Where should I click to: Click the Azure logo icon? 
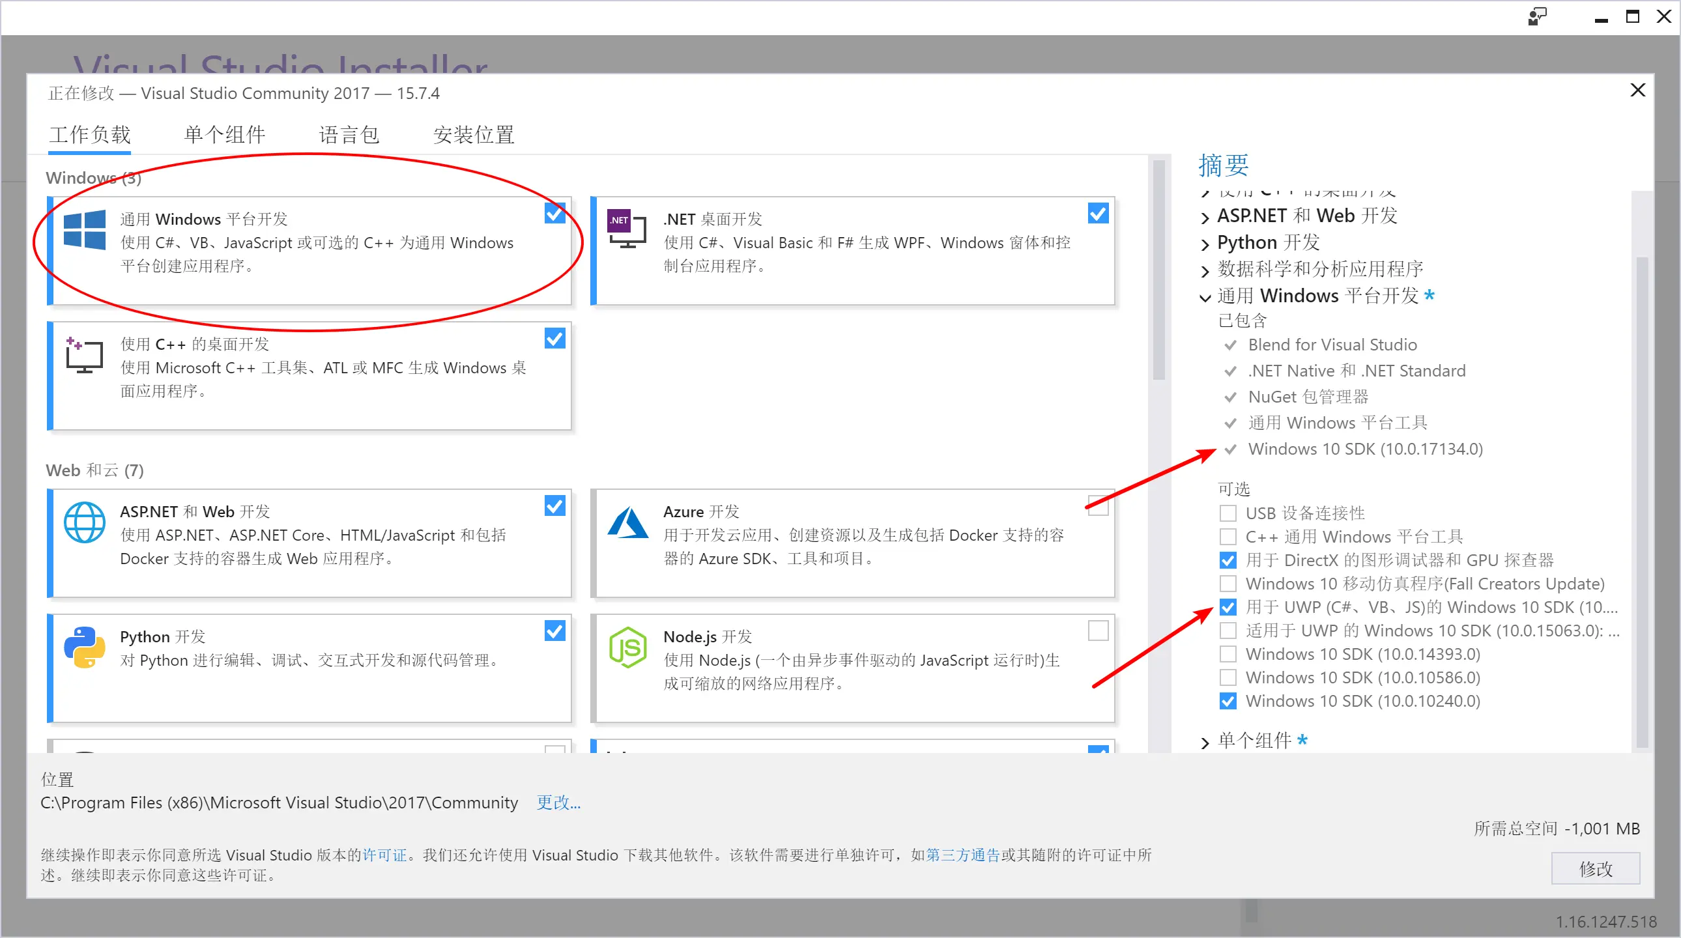tap(627, 522)
